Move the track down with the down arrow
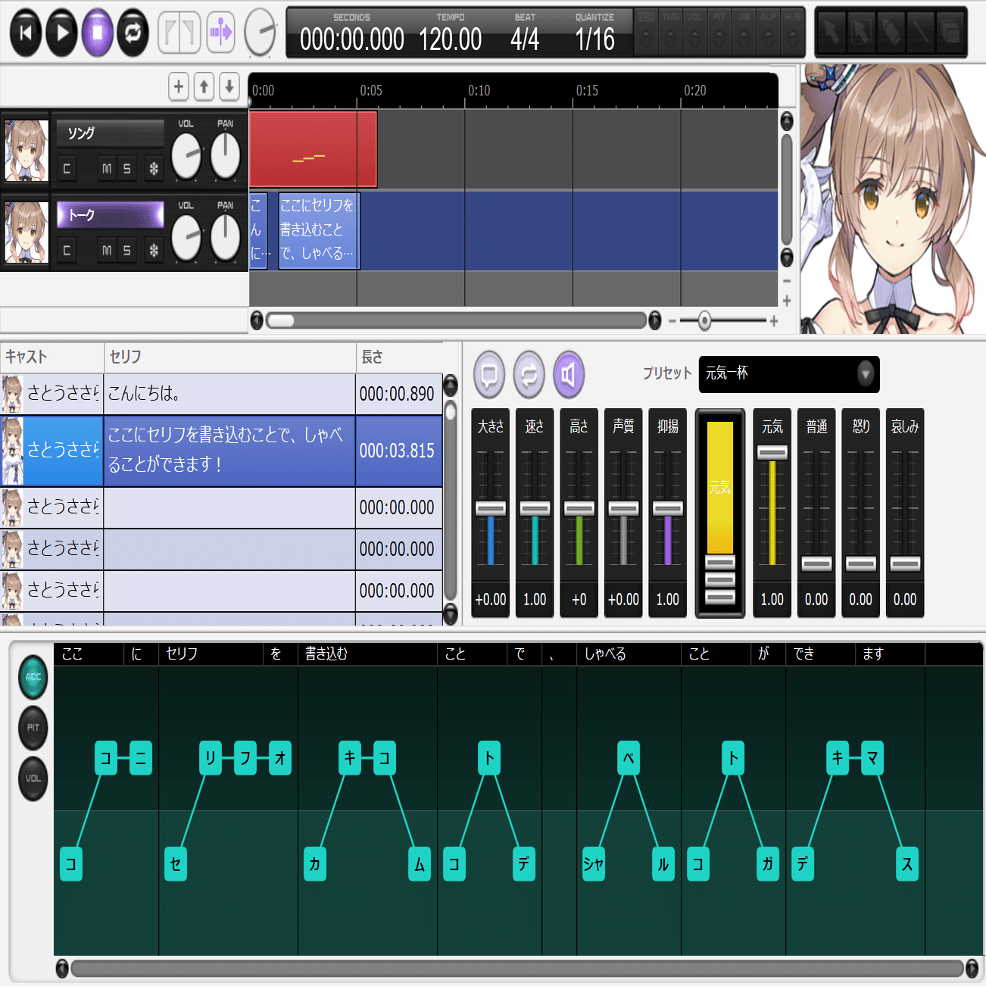Screen dimensions: 986x986 [x=229, y=87]
